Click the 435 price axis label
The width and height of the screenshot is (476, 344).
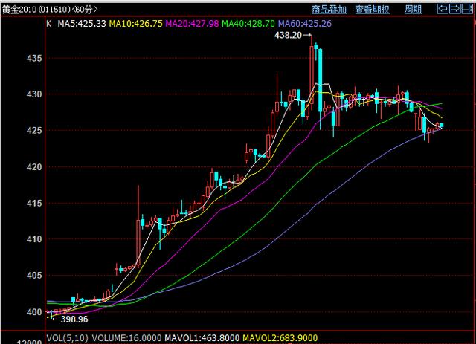click(x=34, y=58)
